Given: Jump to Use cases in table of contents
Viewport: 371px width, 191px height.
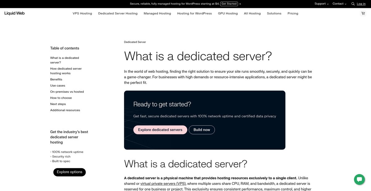Looking at the screenshot, I should point(58,86).
